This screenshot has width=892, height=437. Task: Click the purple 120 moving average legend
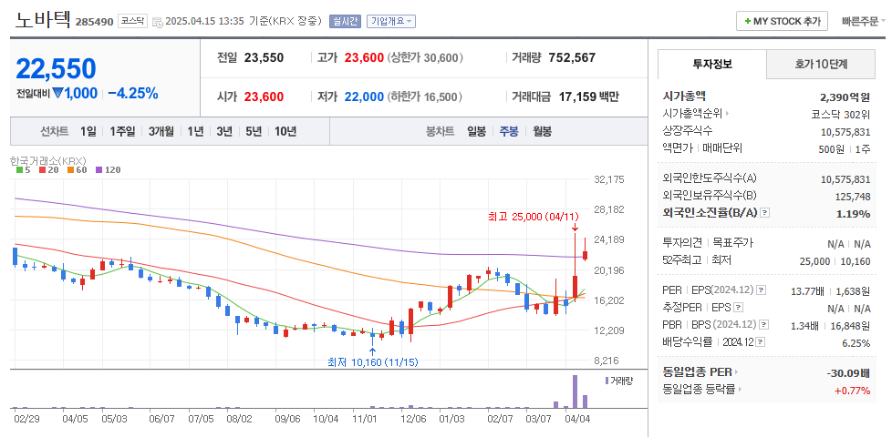(x=108, y=169)
